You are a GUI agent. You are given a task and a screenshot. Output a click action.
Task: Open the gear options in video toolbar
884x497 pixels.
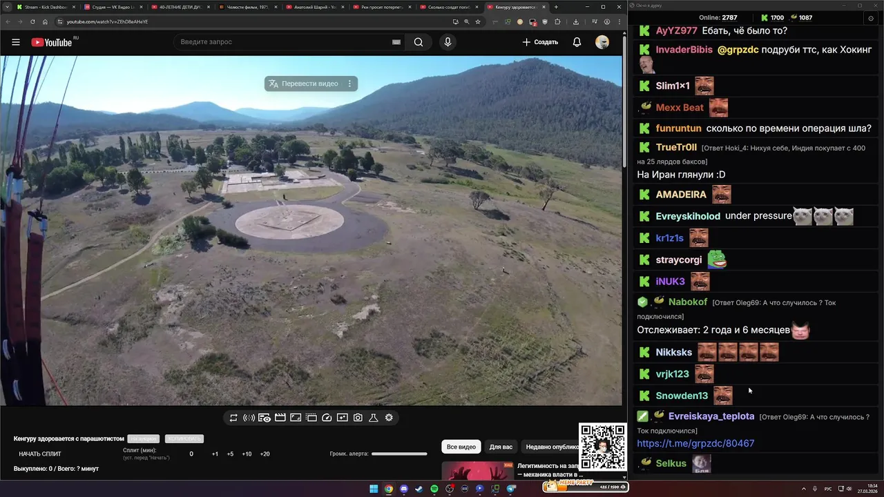click(389, 418)
